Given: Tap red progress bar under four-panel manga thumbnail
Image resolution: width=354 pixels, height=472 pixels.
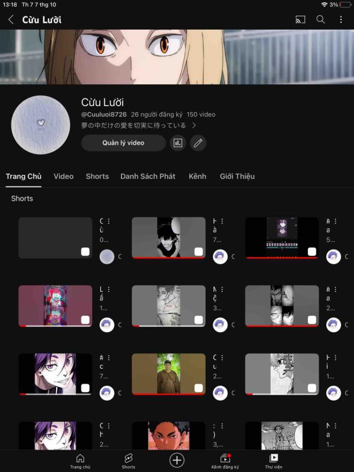Looking at the screenshot, I should click(282, 326).
